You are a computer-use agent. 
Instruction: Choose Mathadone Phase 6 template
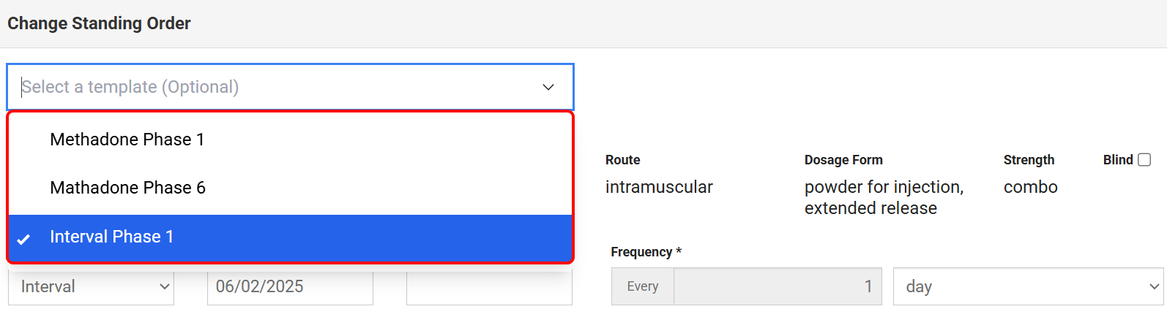click(x=127, y=188)
